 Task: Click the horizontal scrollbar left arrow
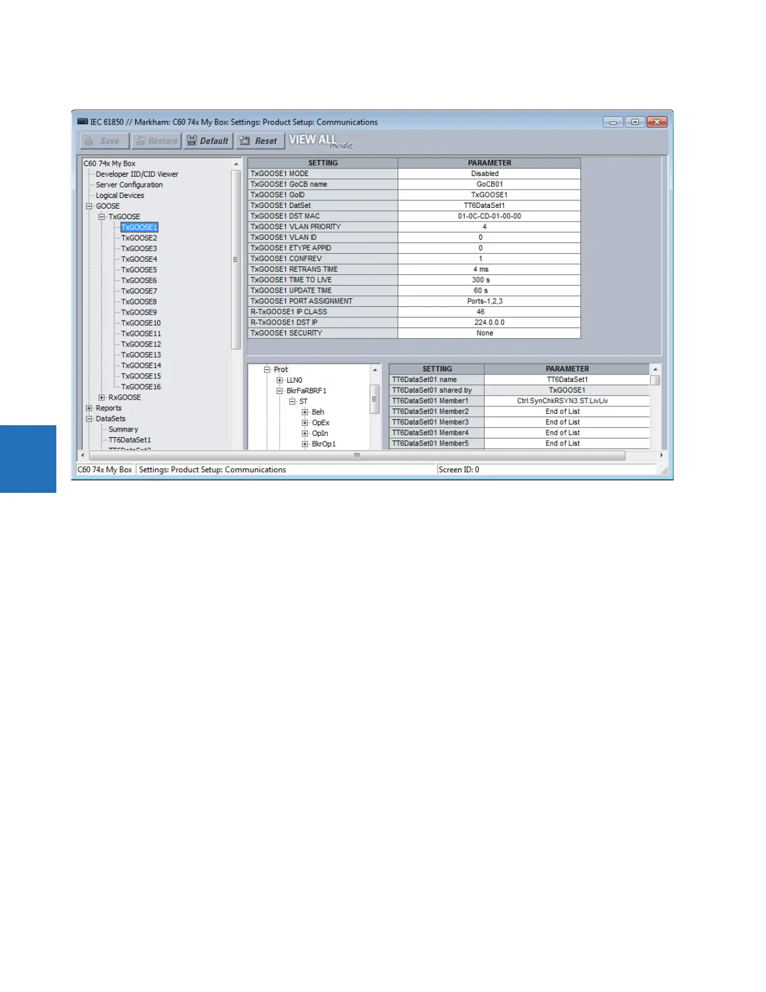click(x=83, y=455)
